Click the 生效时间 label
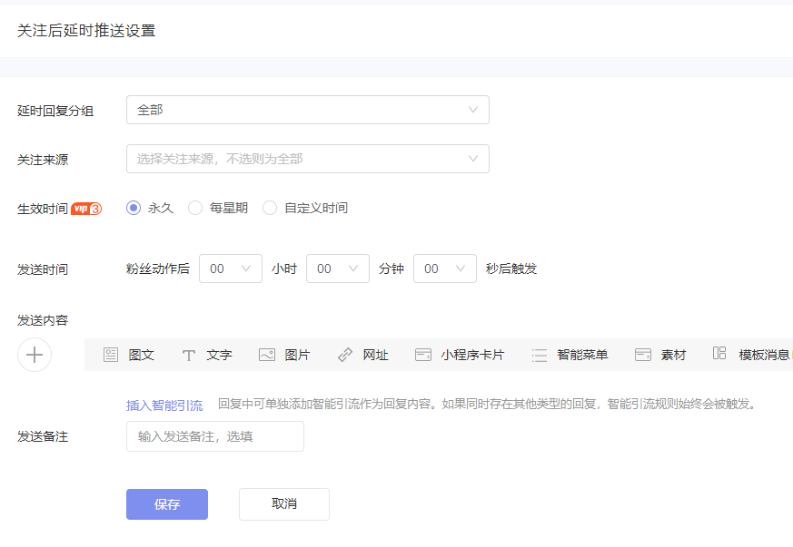The height and width of the screenshot is (547, 793). click(43, 209)
